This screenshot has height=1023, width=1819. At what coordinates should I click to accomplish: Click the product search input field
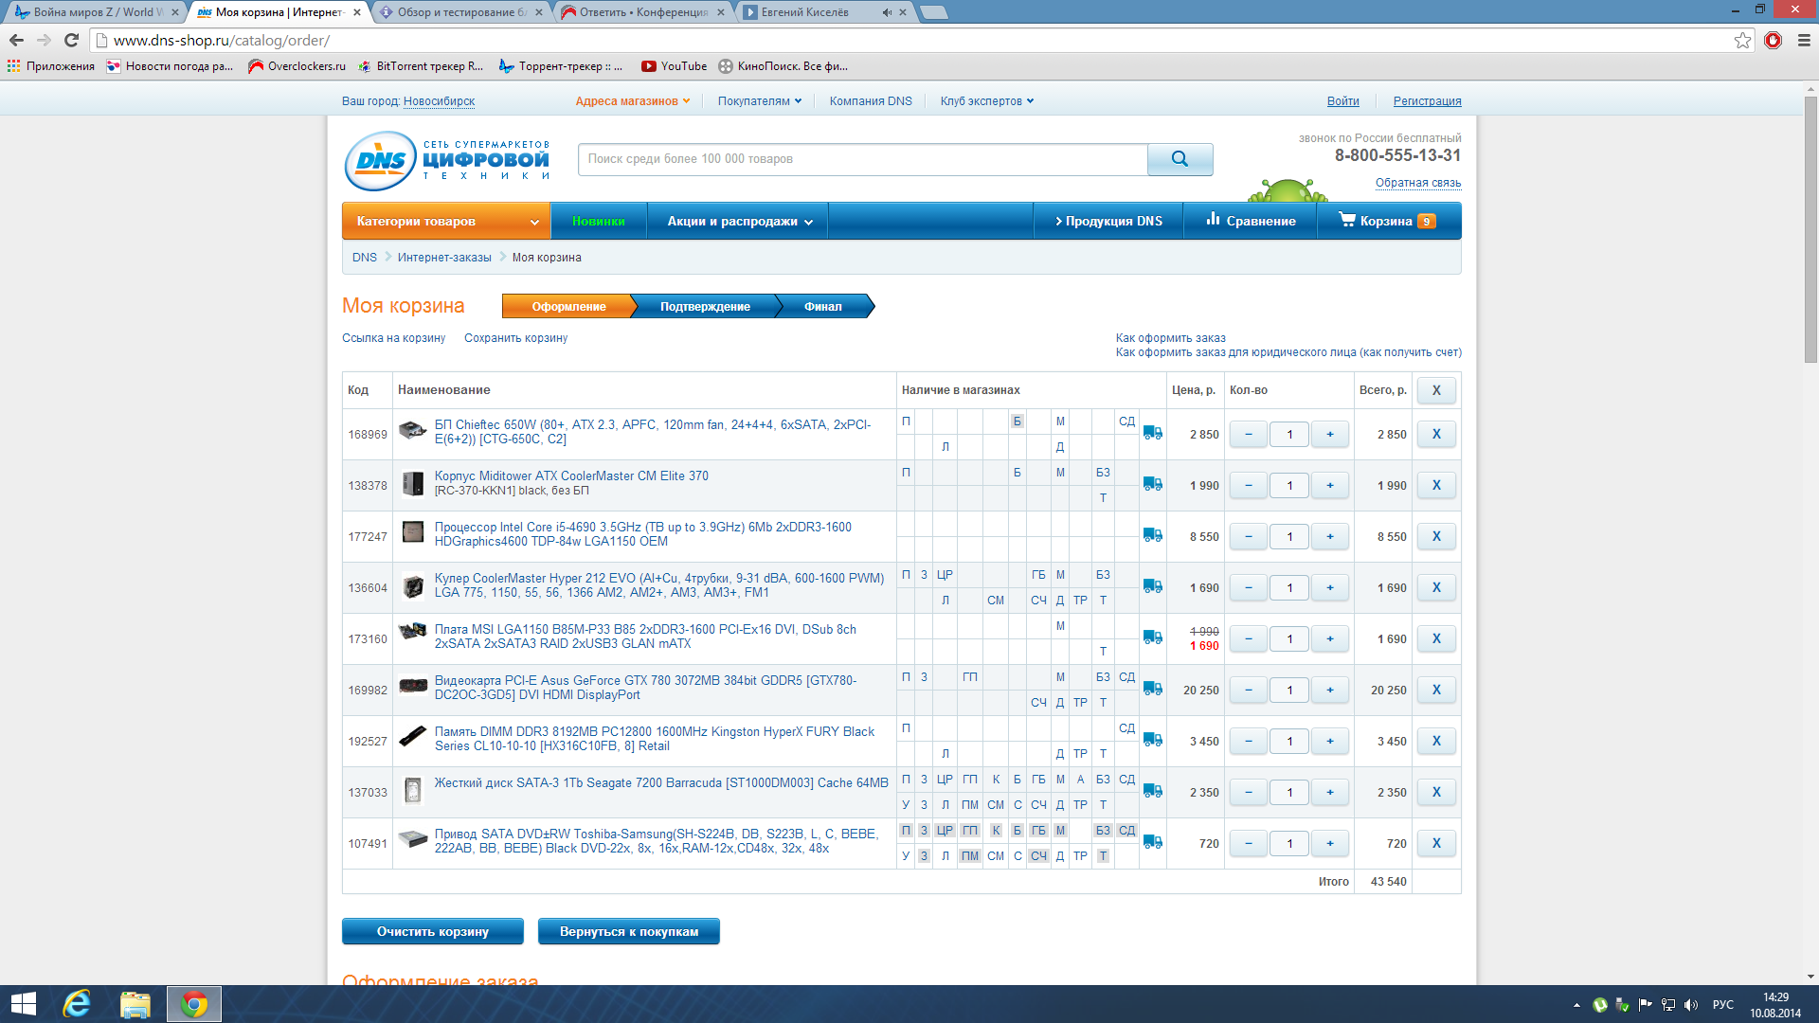click(x=862, y=159)
